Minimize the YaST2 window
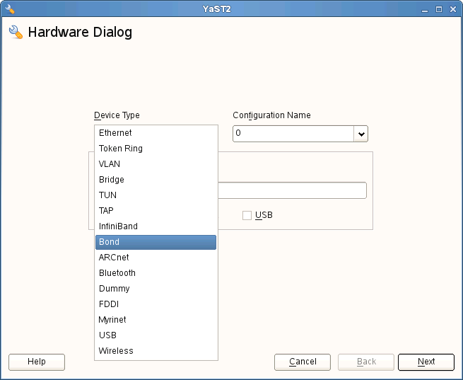This screenshot has width=463, height=380. [x=425, y=10]
